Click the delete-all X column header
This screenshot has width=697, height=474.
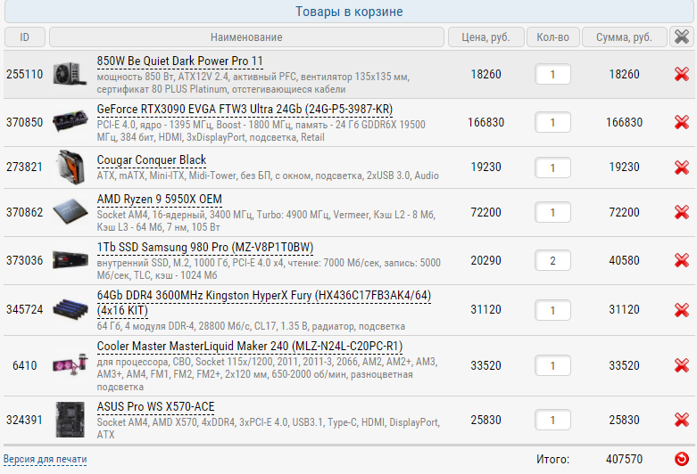(682, 37)
